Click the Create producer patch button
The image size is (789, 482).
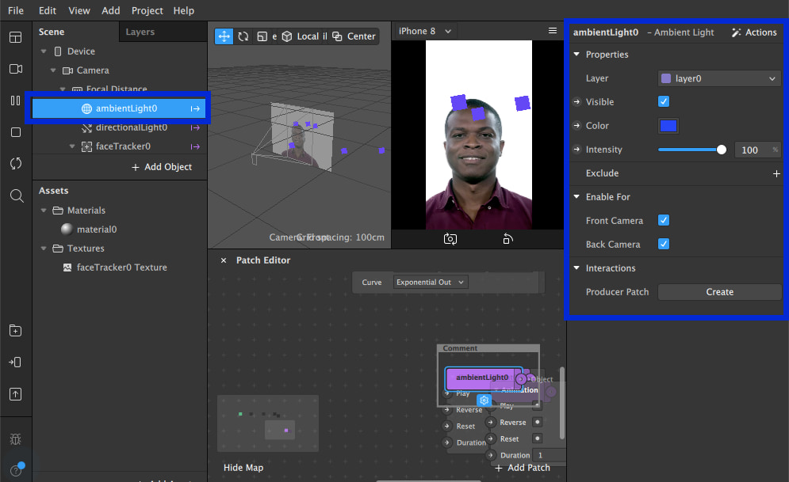[719, 292]
